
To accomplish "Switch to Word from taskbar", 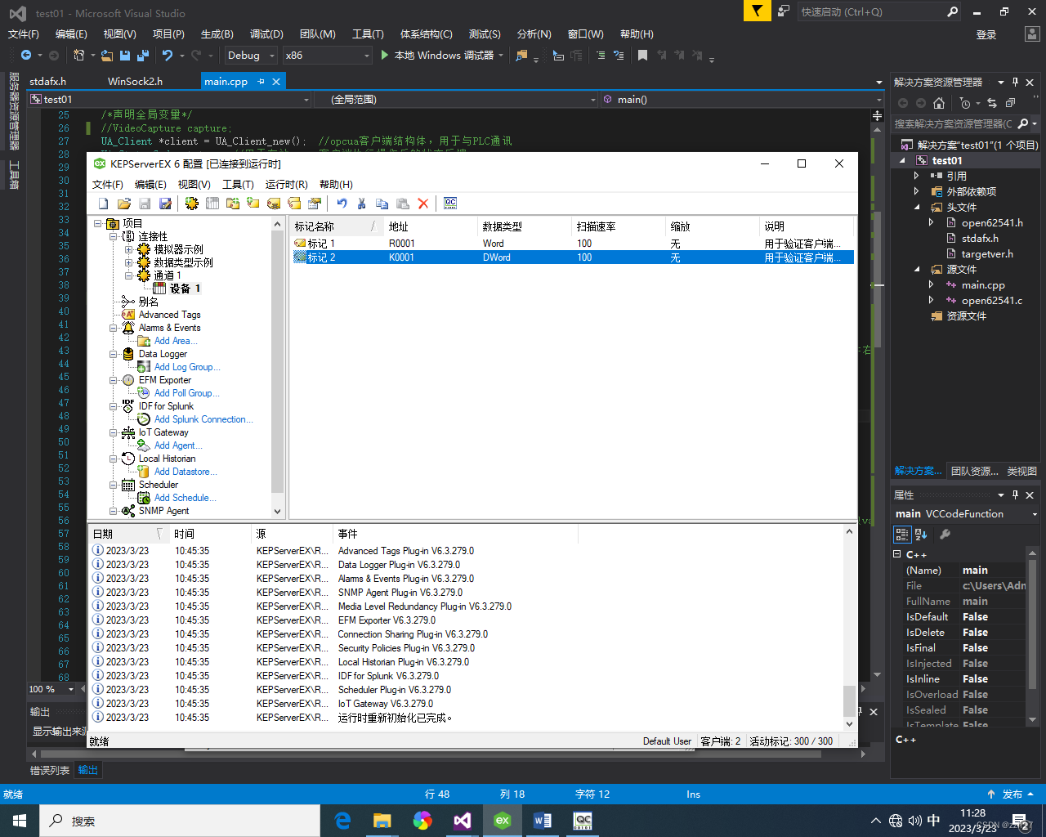I will (543, 821).
